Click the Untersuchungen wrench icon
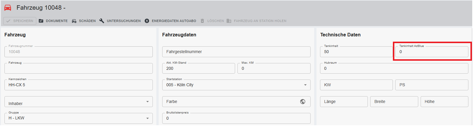Viewport: 474px width, 127px height. (x=102, y=21)
